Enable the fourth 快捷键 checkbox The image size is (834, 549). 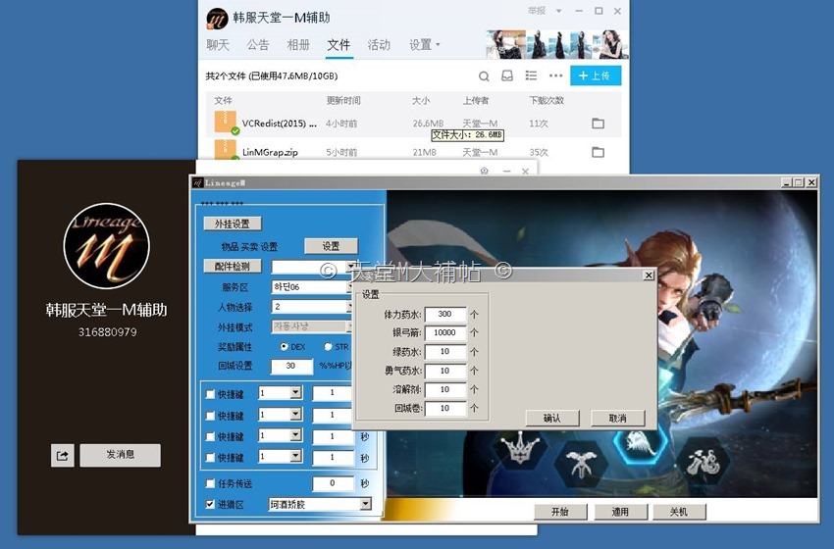pos(210,458)
